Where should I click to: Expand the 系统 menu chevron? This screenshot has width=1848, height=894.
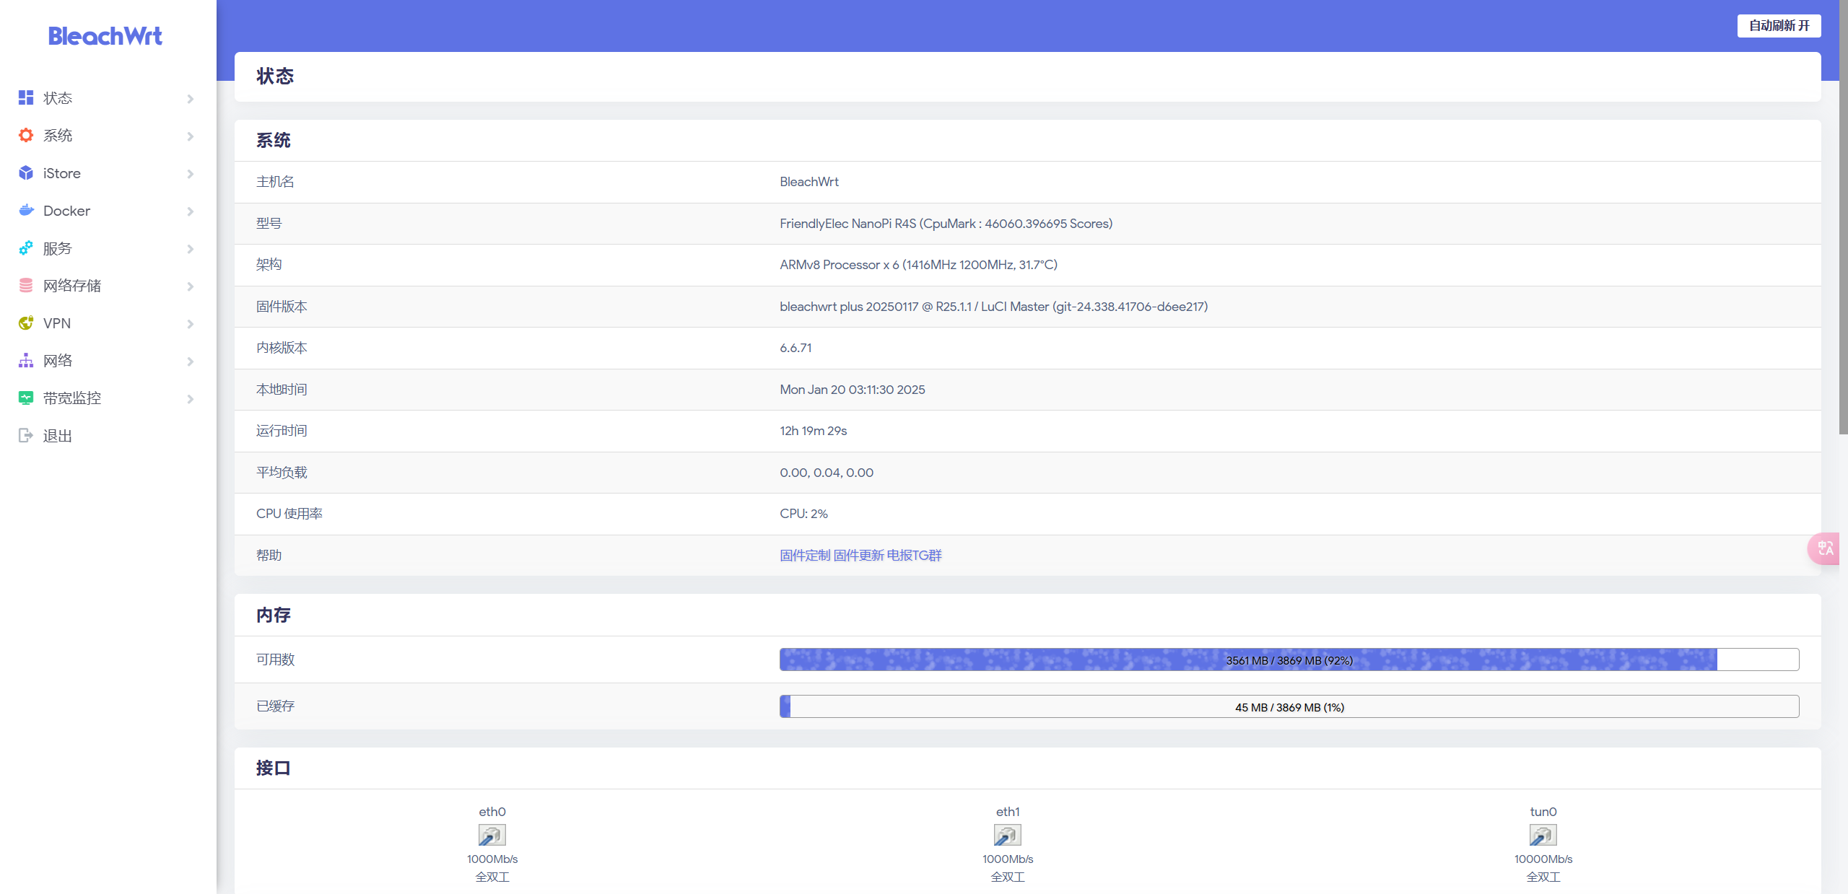click(x=191, y=136)
